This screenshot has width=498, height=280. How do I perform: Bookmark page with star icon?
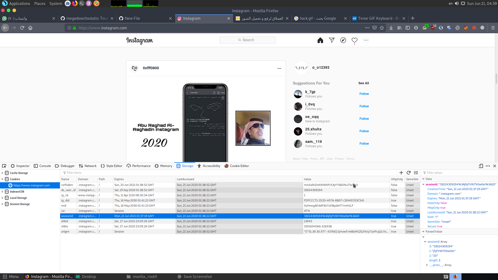[x=382, y=28]
